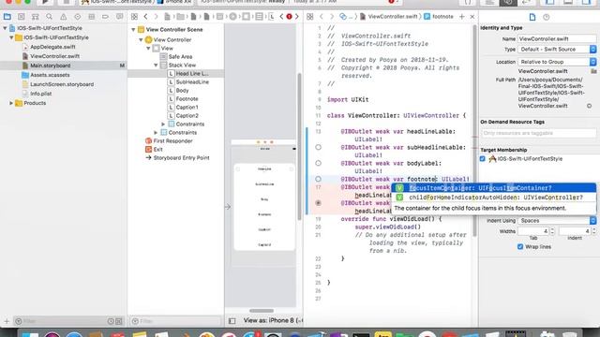Open related items menu in storyboard jump bar
Viewport: 600px width, 337px height.
coord(134,17)
